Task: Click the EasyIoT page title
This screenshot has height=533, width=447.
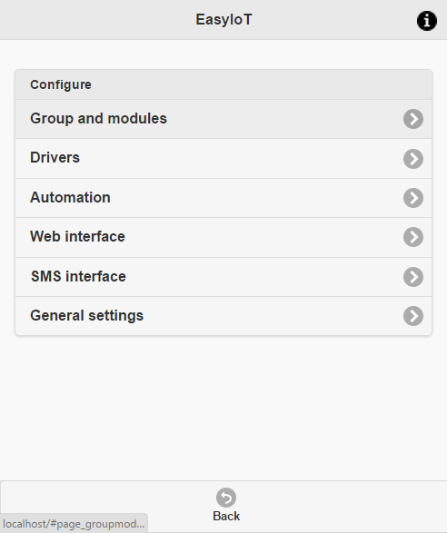Action: click(223, 20)
